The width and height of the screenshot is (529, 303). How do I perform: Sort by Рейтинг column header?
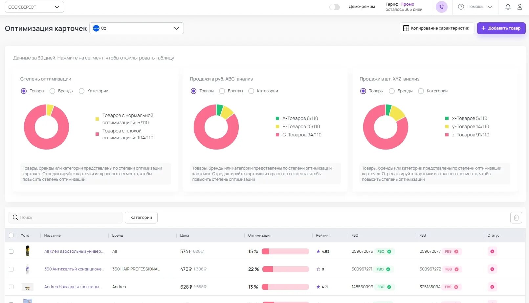[323, 235]
